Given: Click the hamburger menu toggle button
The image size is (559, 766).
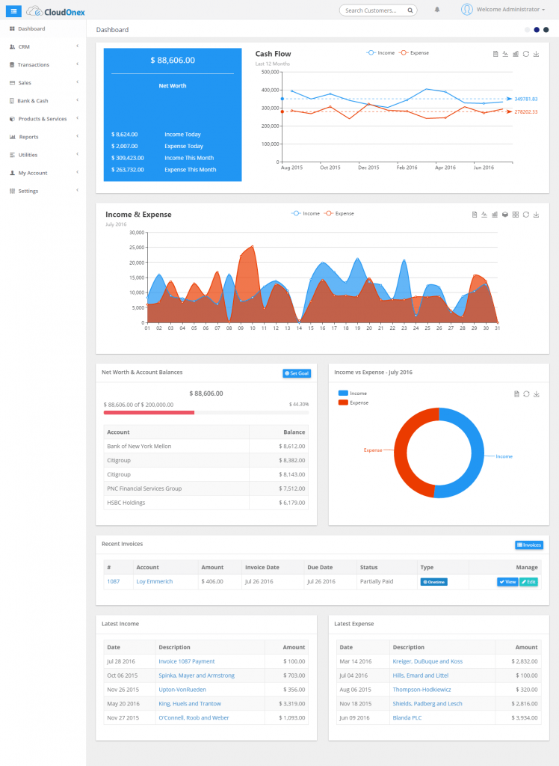Looking at the screenshot, I should (13, 10).
